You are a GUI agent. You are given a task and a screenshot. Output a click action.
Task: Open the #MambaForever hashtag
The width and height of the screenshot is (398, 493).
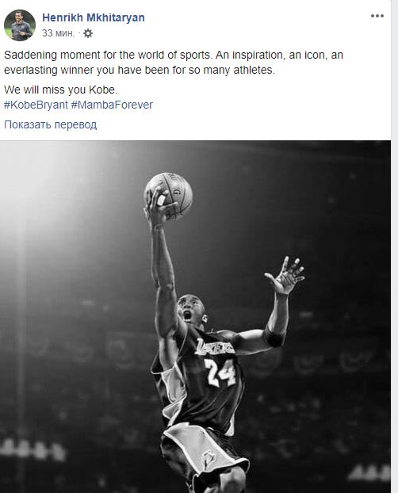[112, 105]
